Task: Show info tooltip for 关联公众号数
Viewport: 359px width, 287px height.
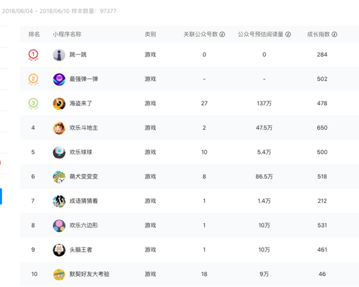Action: point(222,35)
